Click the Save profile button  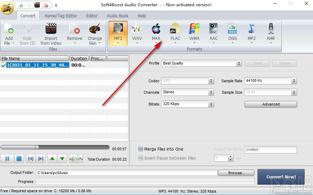[x=257, y=63]
